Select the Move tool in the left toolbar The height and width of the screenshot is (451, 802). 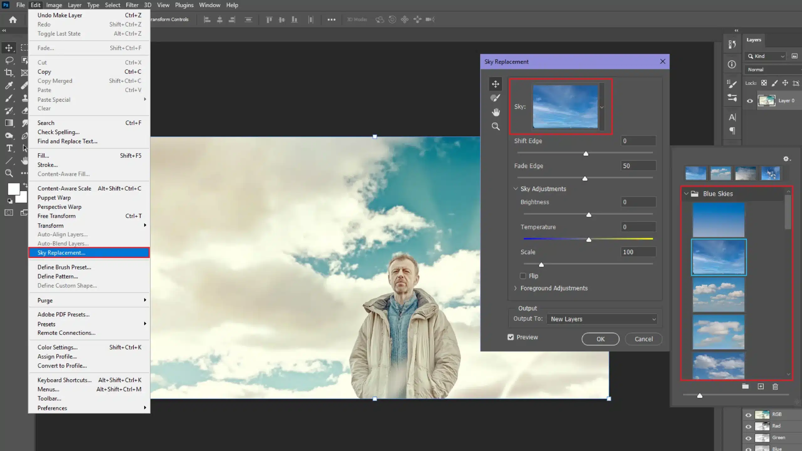point(9,48)
